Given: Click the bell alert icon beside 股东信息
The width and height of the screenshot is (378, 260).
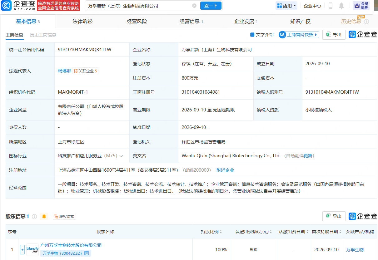Looking at the screenshot, I should point(44,216).
